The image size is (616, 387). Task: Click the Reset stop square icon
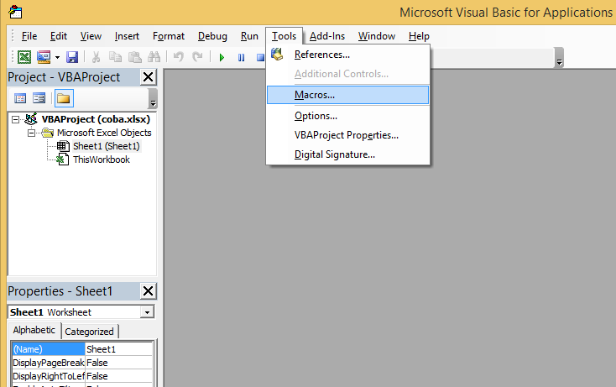[260, 58]
